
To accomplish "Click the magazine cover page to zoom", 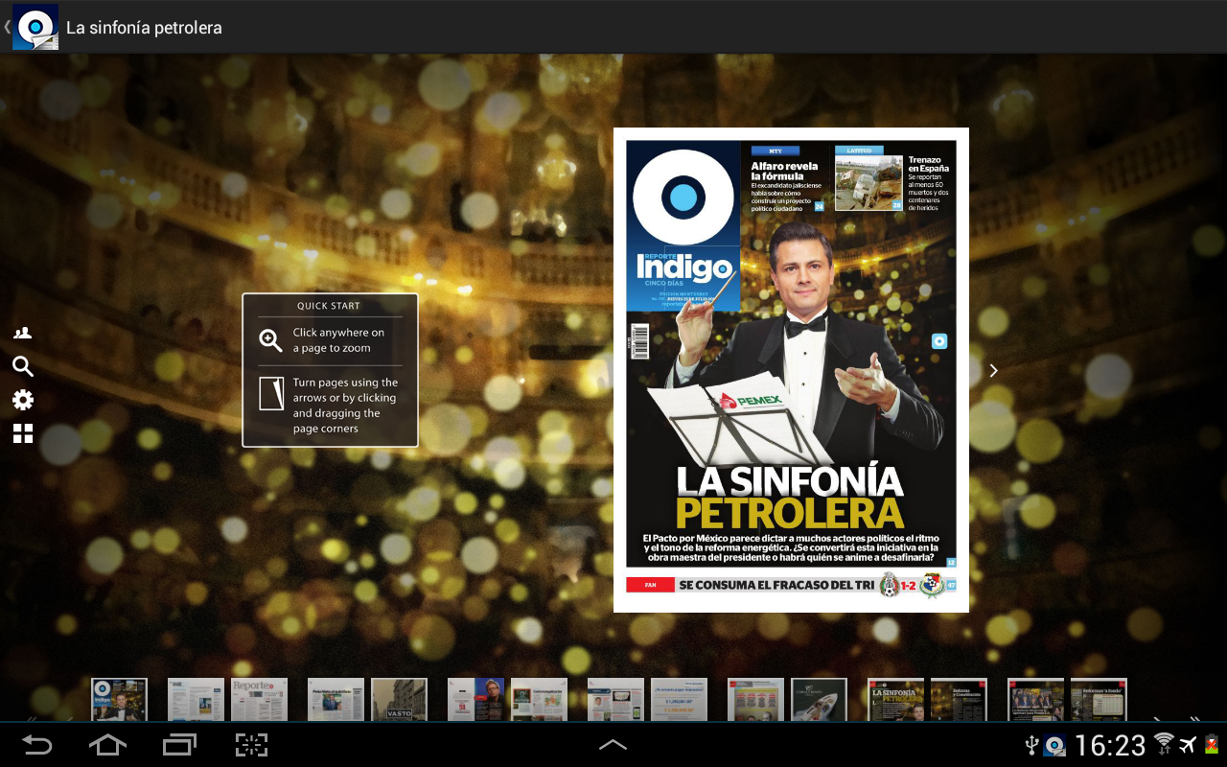I will pos(791,370).
